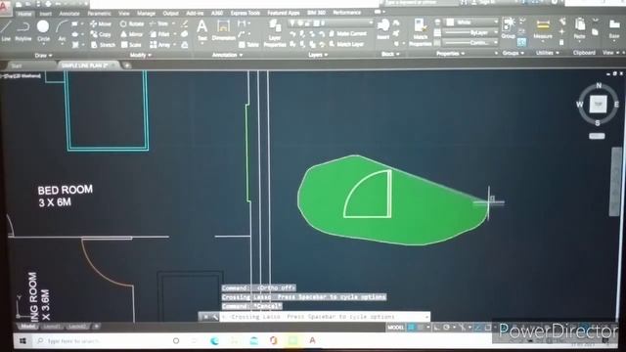Click the Paste clipboard tool

[579, 28]
